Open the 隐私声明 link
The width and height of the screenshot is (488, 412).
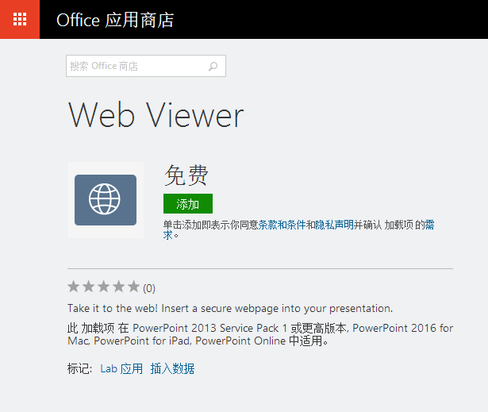[x=335, y=225]
